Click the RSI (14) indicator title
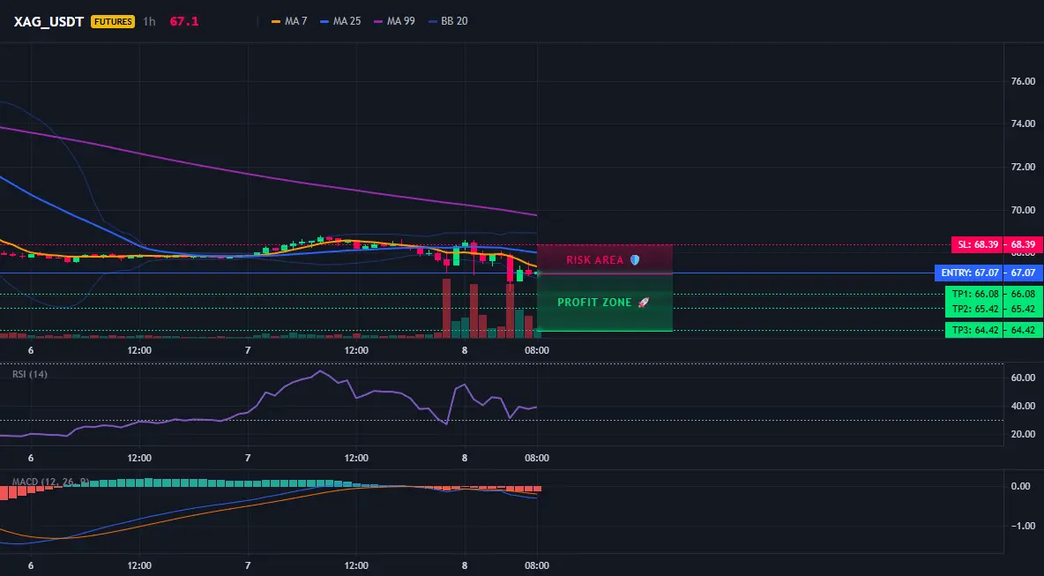The image size is (1044, 576). tap(30, 374)
